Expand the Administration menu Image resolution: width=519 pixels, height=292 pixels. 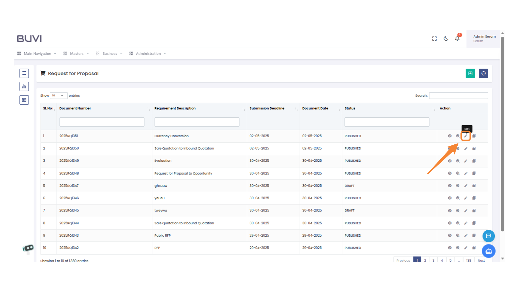[148, 54]
